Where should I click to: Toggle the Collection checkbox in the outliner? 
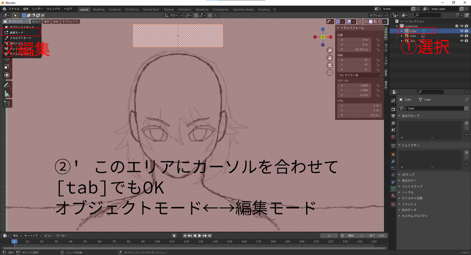point(457,26)
